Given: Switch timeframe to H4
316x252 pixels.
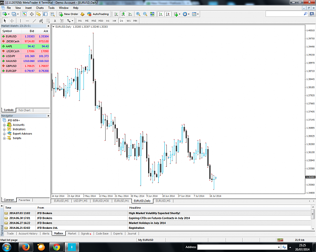Looking at the screenshot, I should tap(114, 21).
